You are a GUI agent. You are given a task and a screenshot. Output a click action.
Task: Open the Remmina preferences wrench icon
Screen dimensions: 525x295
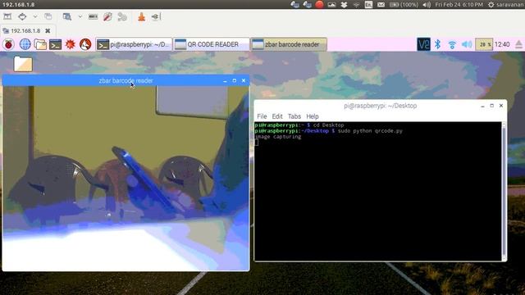point(107,16)
